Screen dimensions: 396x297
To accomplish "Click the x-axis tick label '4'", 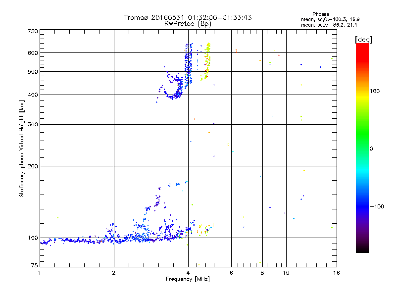I will pos(188,273).
